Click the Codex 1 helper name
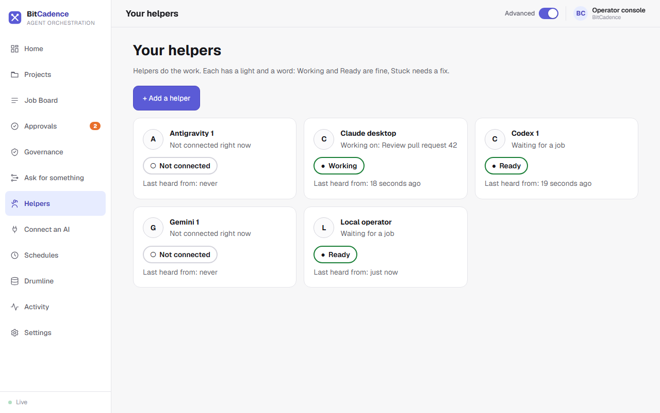The width and height of the screenshot is (660, 413). click(x=525, y=133)
